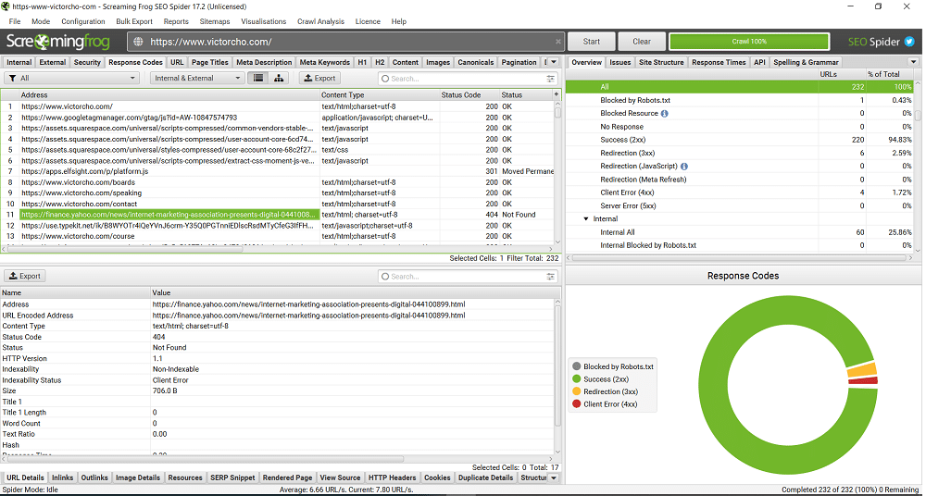Open the Visualisations menu
Screen dimensions: 926x496
[x=263, y=21]
